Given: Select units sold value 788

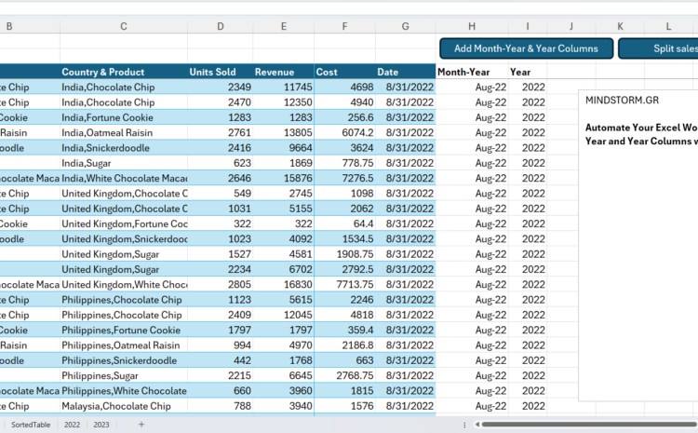Looking at the screenshot, I should point(221,406).
